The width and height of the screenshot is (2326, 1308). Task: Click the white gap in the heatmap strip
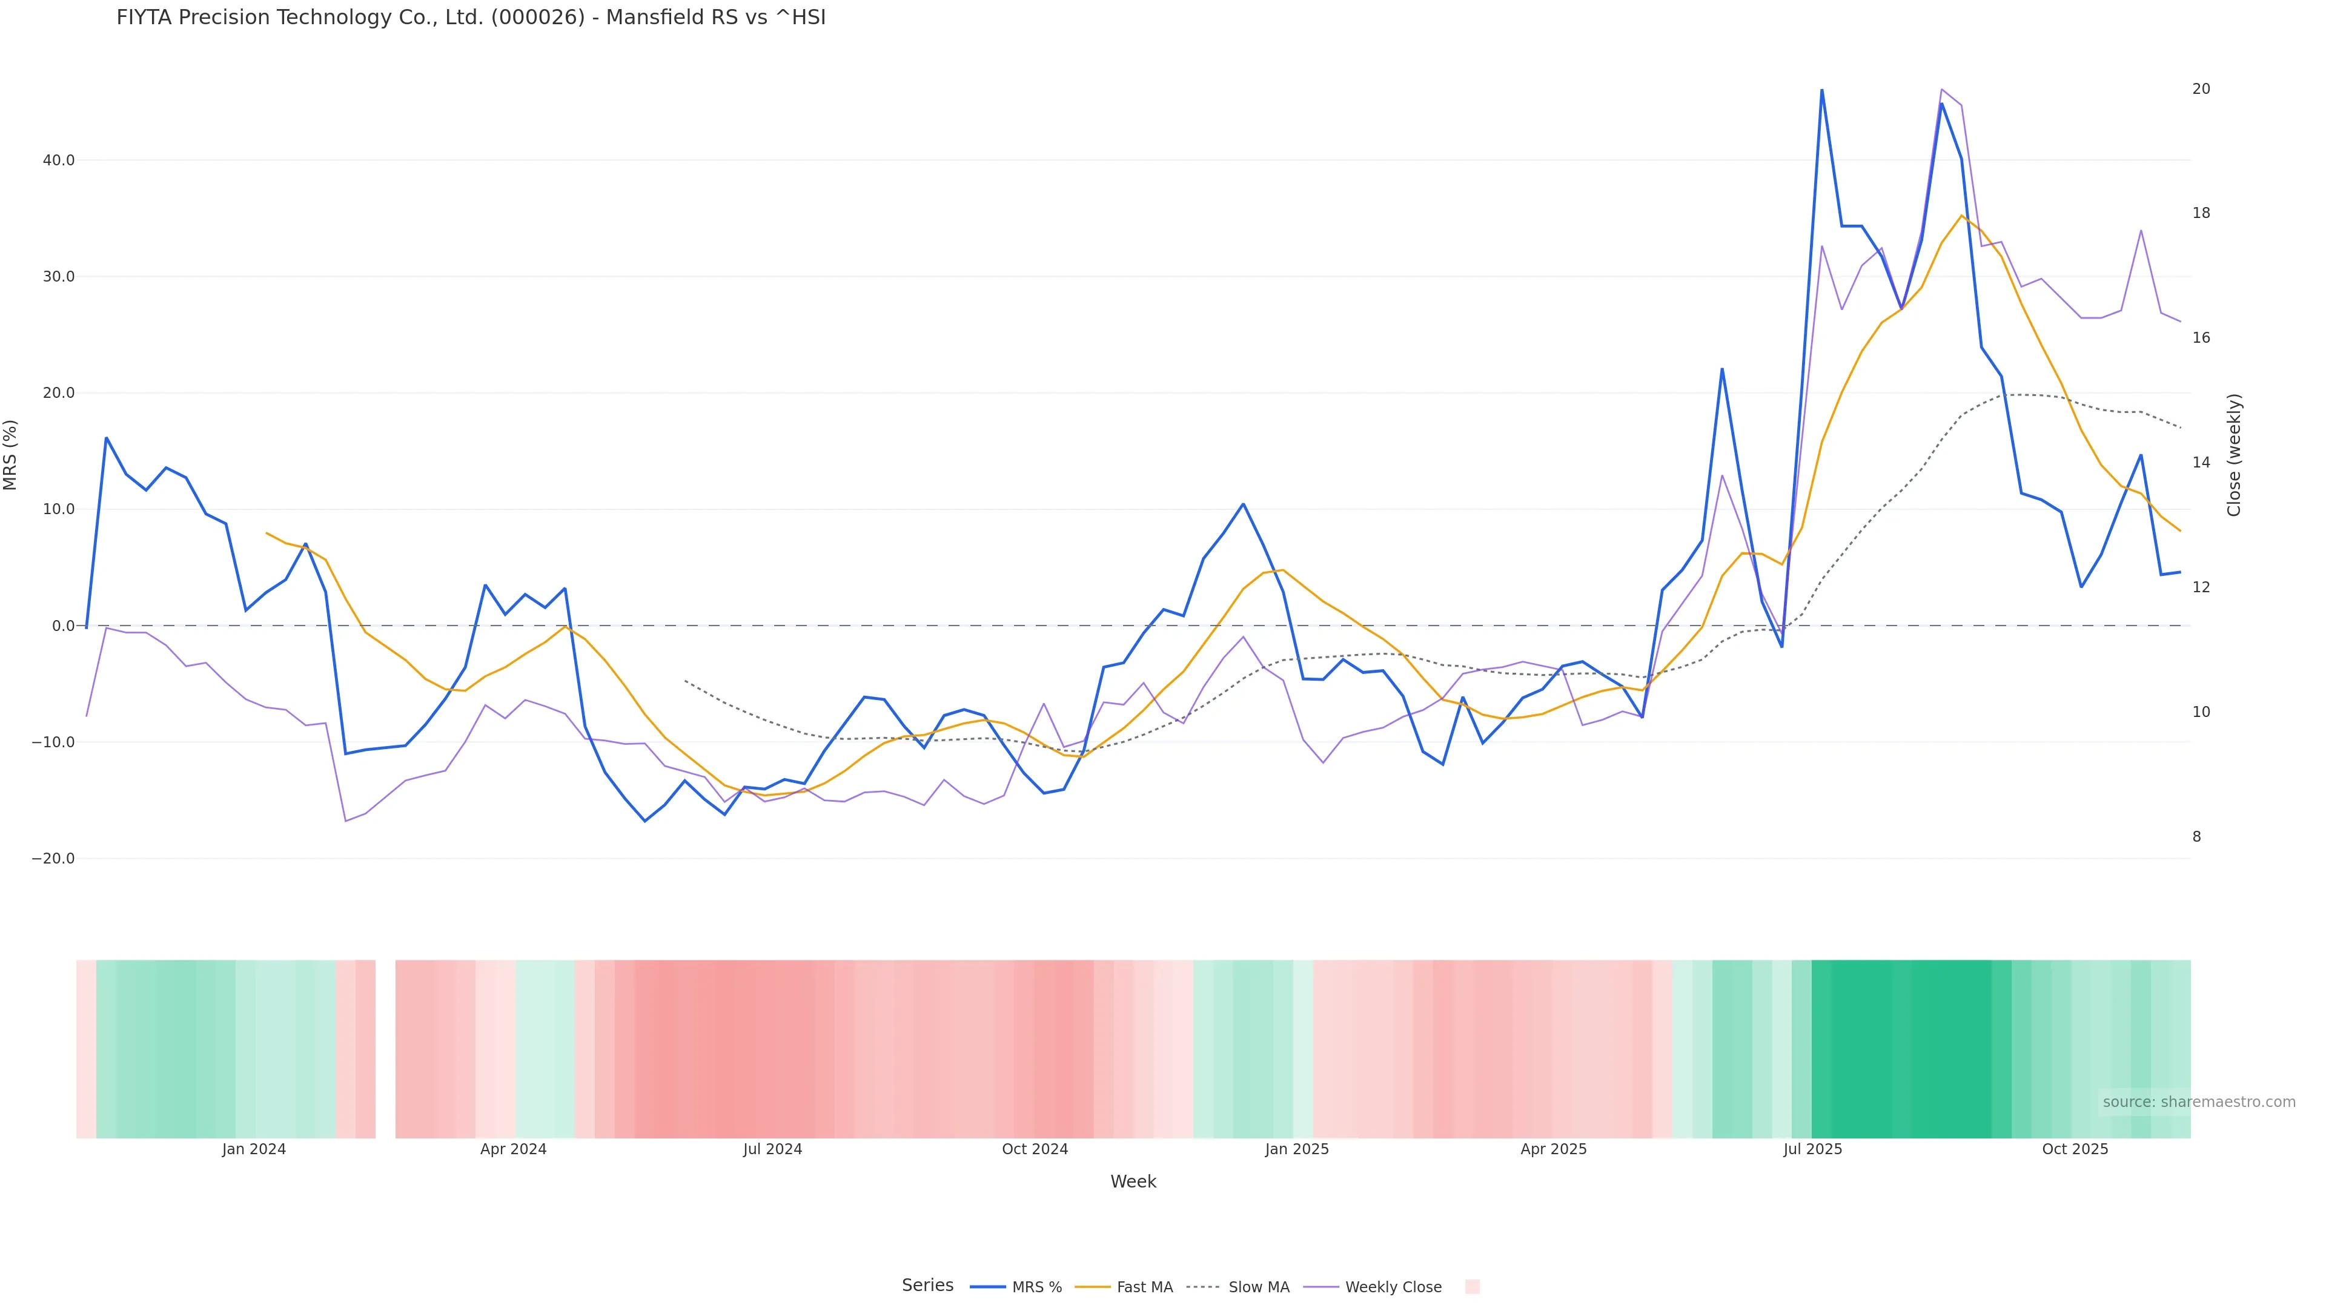point(386,1048)
